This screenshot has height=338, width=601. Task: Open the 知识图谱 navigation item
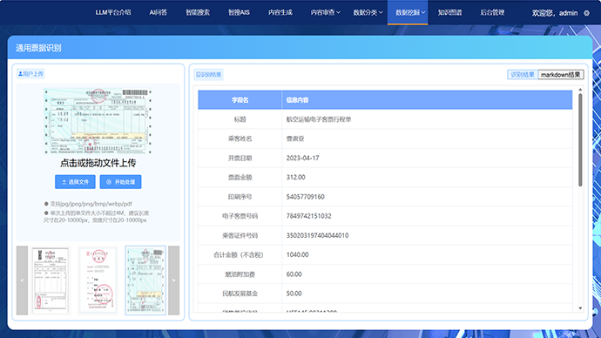click(x=449, y=13)
